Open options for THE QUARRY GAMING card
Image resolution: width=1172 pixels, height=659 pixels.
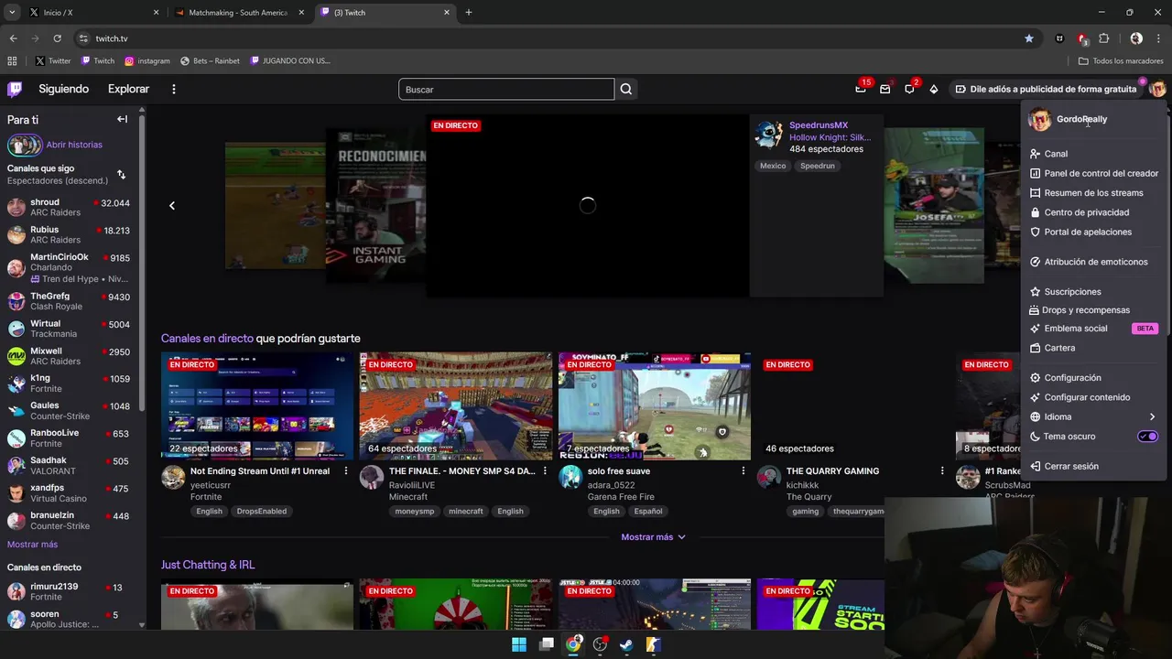[x=942, y=470]
